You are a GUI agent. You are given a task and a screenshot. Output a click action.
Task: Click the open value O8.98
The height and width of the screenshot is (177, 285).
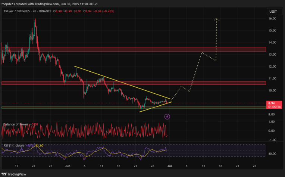tap(57, 11)
